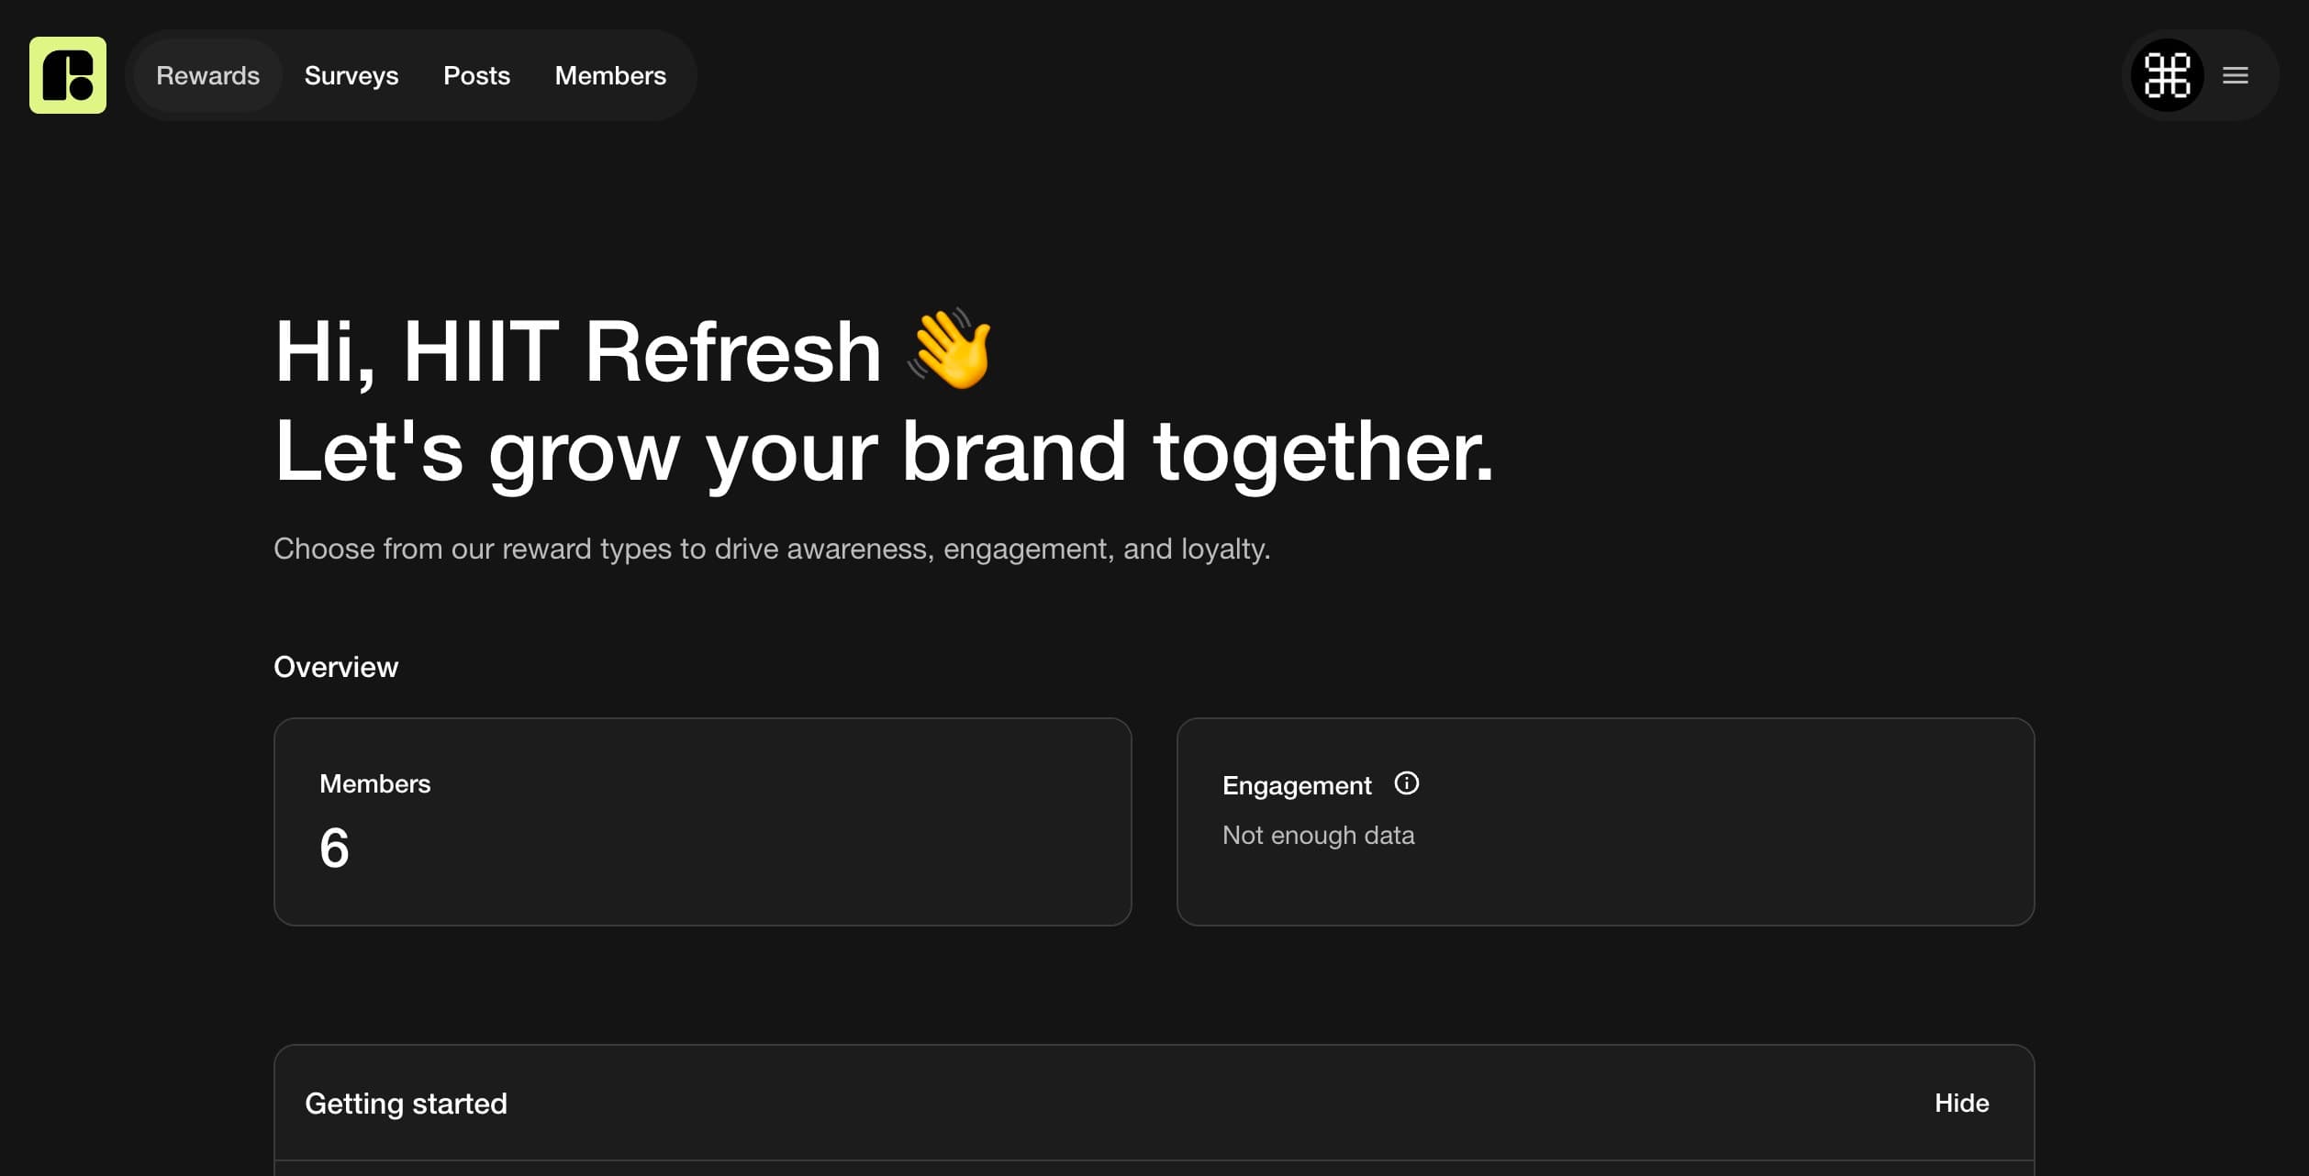The width and height of the screenshot is (2309, 1176).
Task: Open the Rewards tab
Action: 207,75
